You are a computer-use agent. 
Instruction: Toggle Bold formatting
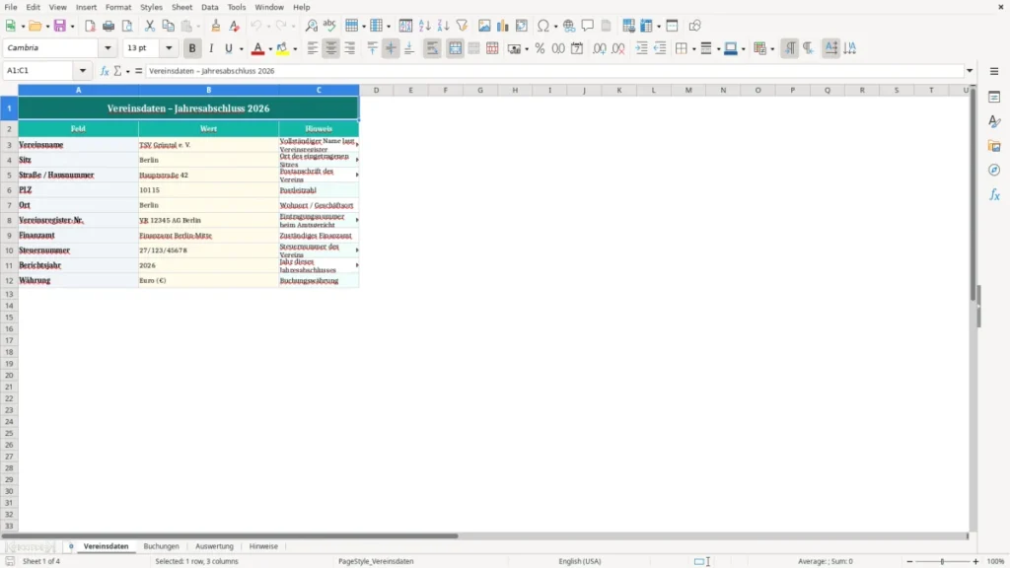(192, 48)
